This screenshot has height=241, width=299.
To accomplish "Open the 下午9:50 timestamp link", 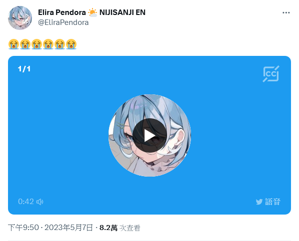I will click(23, 228).
